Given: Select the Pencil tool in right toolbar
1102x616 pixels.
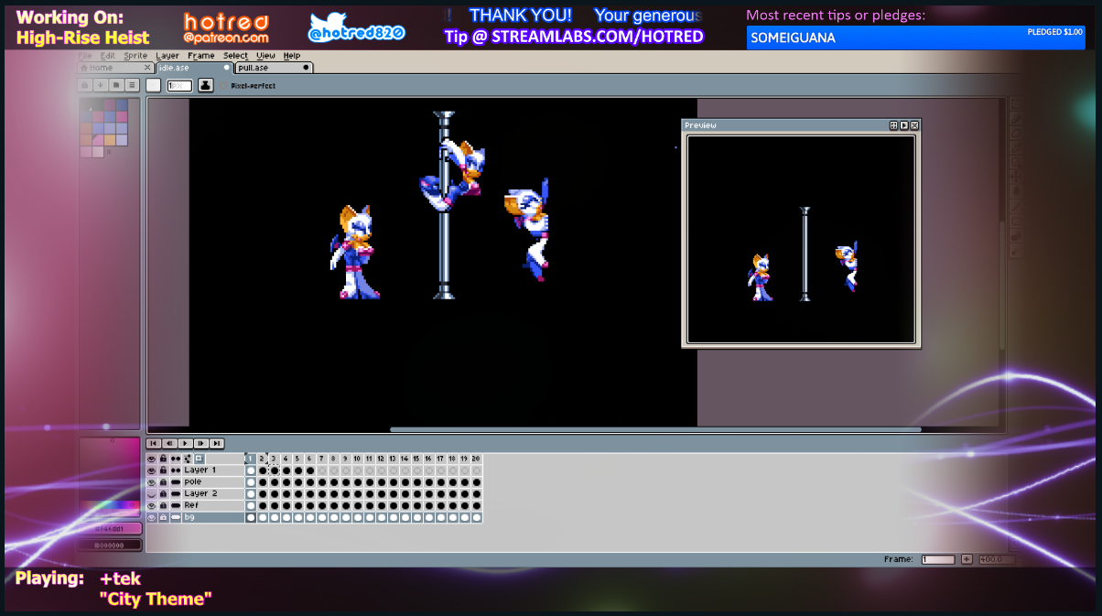Looking at the screenshot, I should pos(1016,118).
